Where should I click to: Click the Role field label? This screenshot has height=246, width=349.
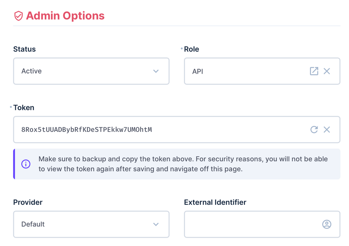point(192,49)
